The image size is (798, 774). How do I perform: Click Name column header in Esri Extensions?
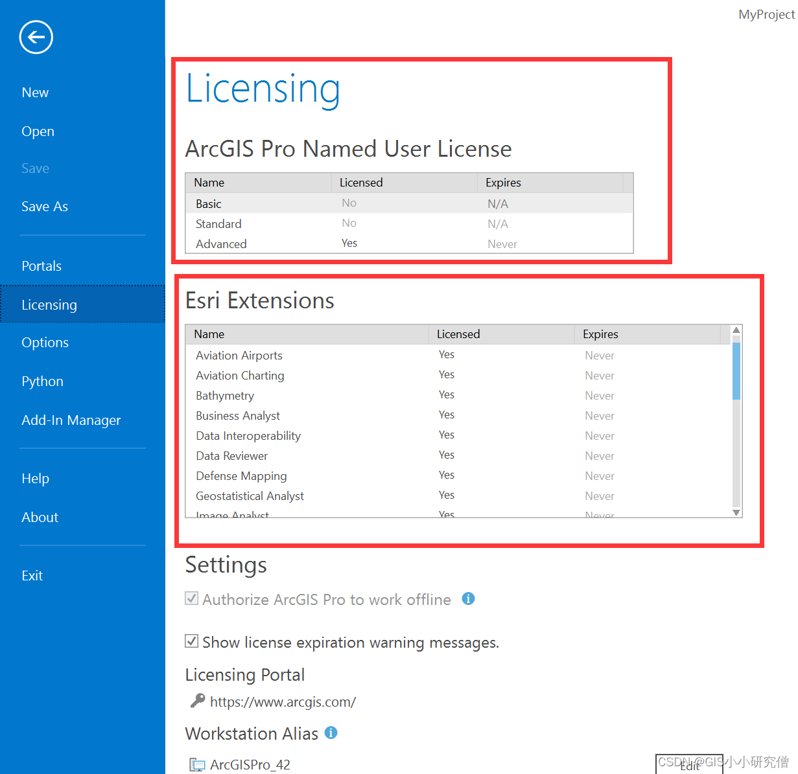pyautogui.click(x=307, y=334)
